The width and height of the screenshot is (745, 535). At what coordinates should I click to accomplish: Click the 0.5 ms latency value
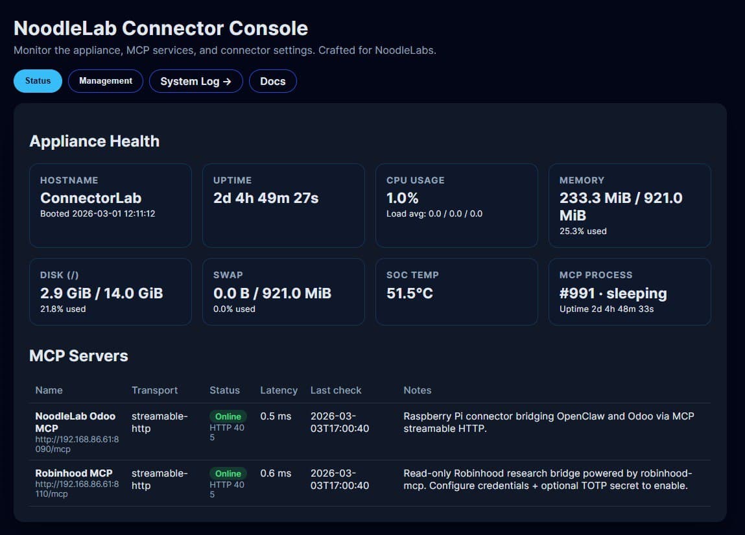pyautogui.click(x=276, y=416)
